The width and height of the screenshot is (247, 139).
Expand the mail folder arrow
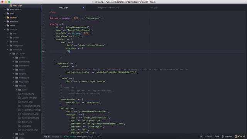point(5,14)
